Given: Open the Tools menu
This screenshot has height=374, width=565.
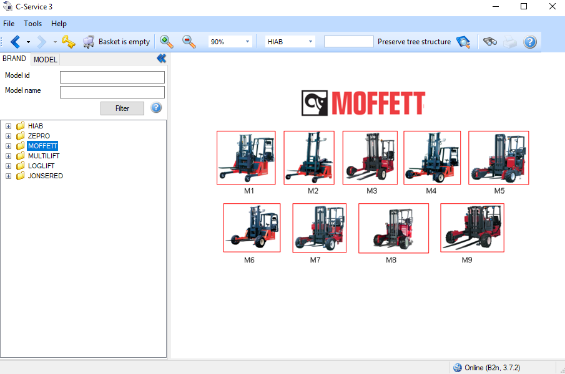Looking at the screenshot, I should click(33, 24).
